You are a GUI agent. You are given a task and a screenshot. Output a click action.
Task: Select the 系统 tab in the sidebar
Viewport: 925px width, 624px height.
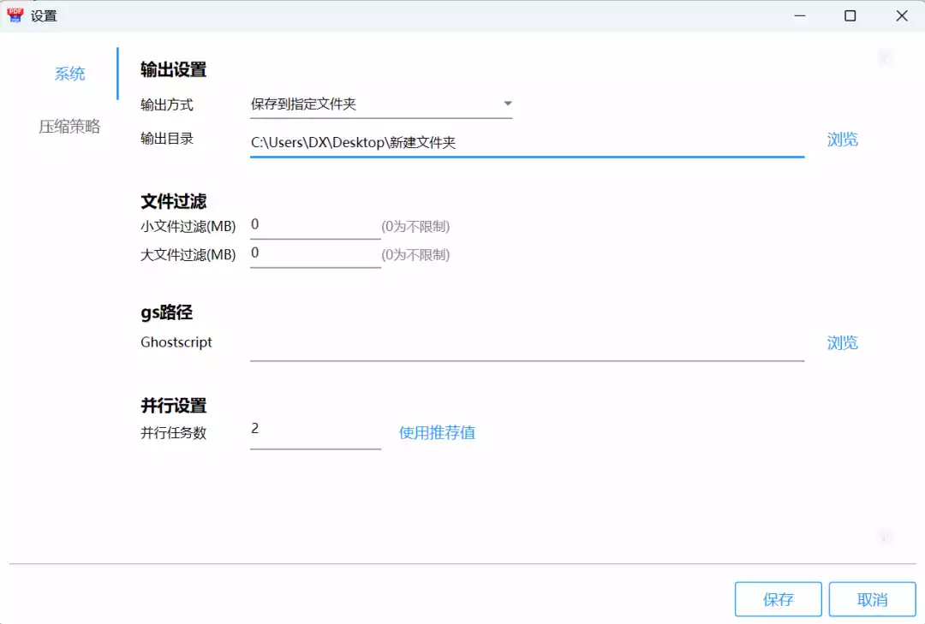pyautogui.click(x=69, y=74)
